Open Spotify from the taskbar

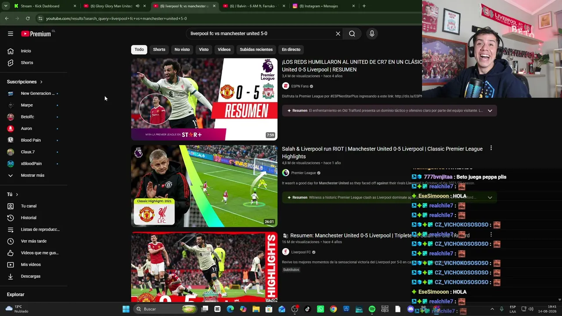coord(372,309)
